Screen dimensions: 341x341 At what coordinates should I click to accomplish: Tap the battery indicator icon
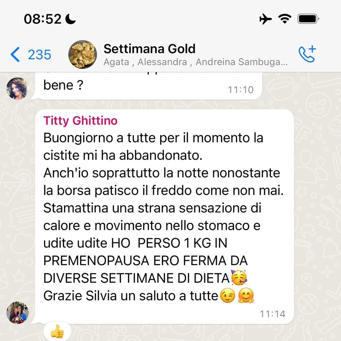(x=308, y=19)
